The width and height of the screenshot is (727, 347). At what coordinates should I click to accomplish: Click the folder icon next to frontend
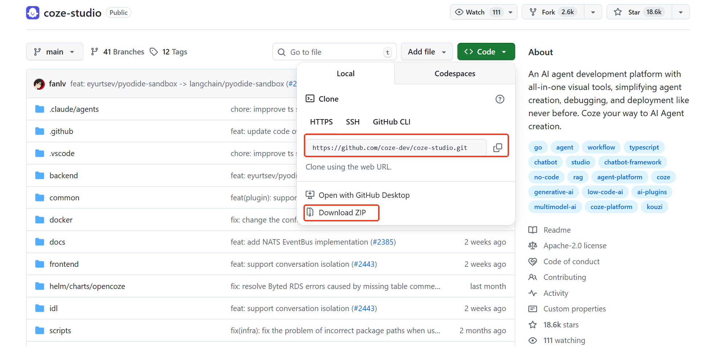click(40, 264)
